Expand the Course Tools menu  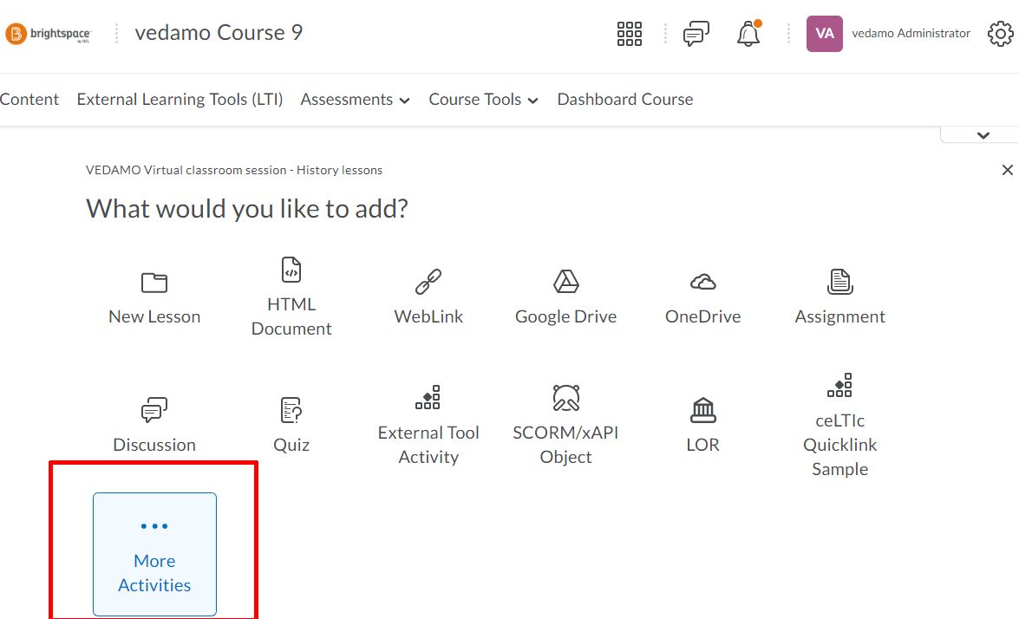483,100
